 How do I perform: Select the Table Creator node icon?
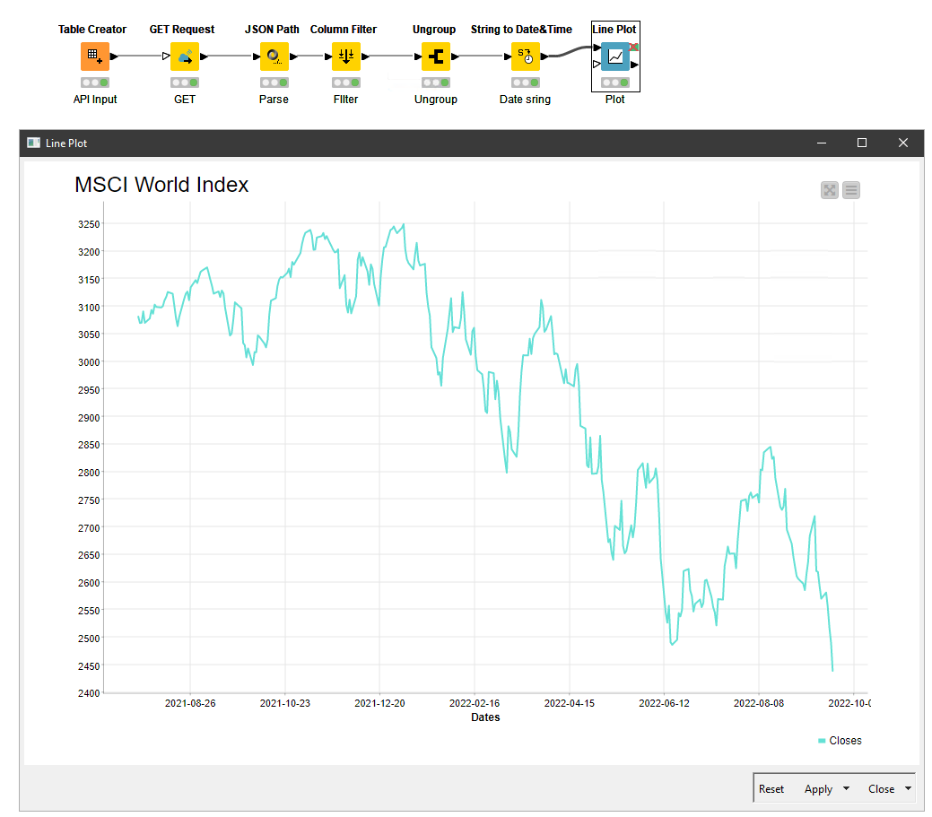tap(95, 56)
